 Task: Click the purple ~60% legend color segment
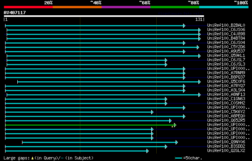click(126, 7)
